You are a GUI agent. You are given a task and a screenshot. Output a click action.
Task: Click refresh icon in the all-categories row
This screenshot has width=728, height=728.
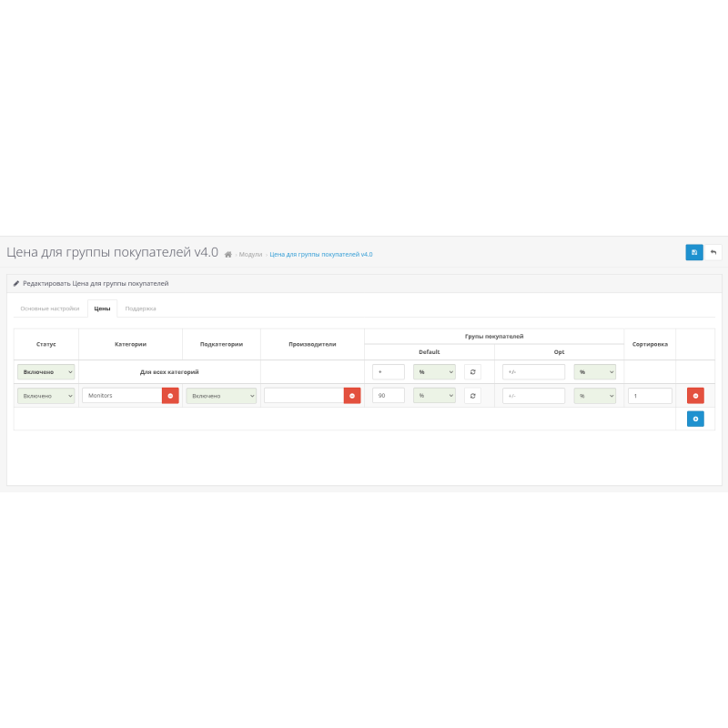[473, 371]
